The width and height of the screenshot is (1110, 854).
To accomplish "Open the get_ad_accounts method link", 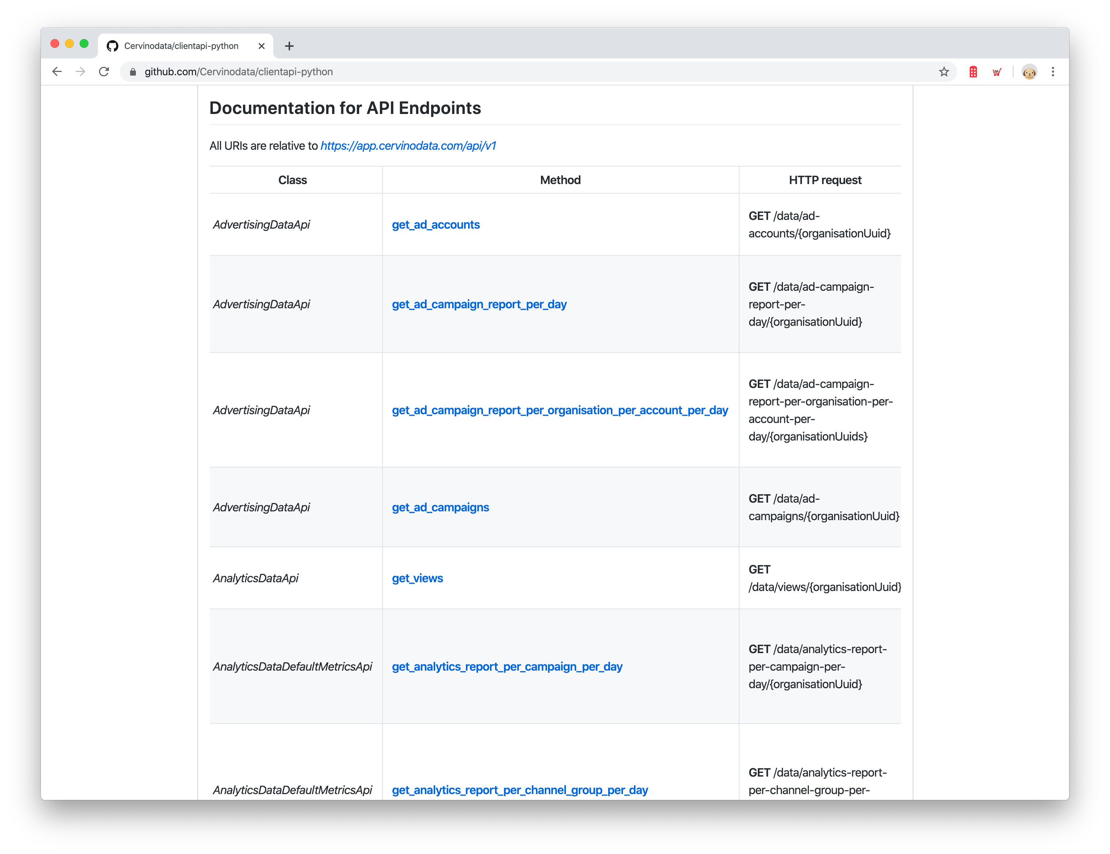I will click(x=436, y=225).
